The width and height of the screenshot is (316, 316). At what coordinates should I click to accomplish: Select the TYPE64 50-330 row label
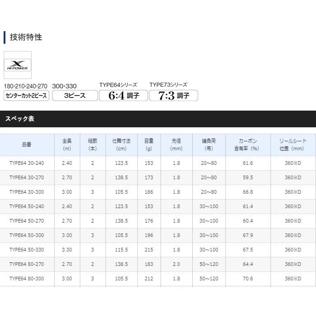[27, 250]
